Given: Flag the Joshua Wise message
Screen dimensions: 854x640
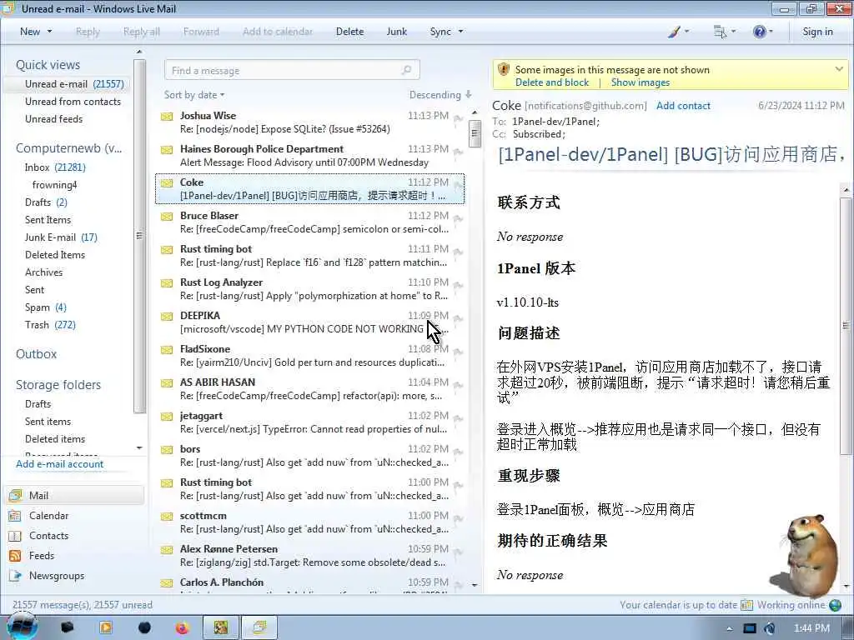Looking at the screenshot, I should 459,119.
